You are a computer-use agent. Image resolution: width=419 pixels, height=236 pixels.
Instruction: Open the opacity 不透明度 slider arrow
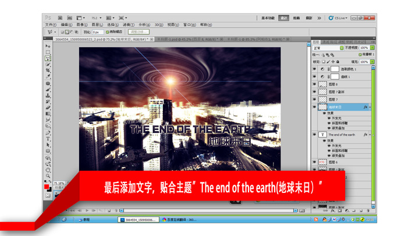click(372, 48)
